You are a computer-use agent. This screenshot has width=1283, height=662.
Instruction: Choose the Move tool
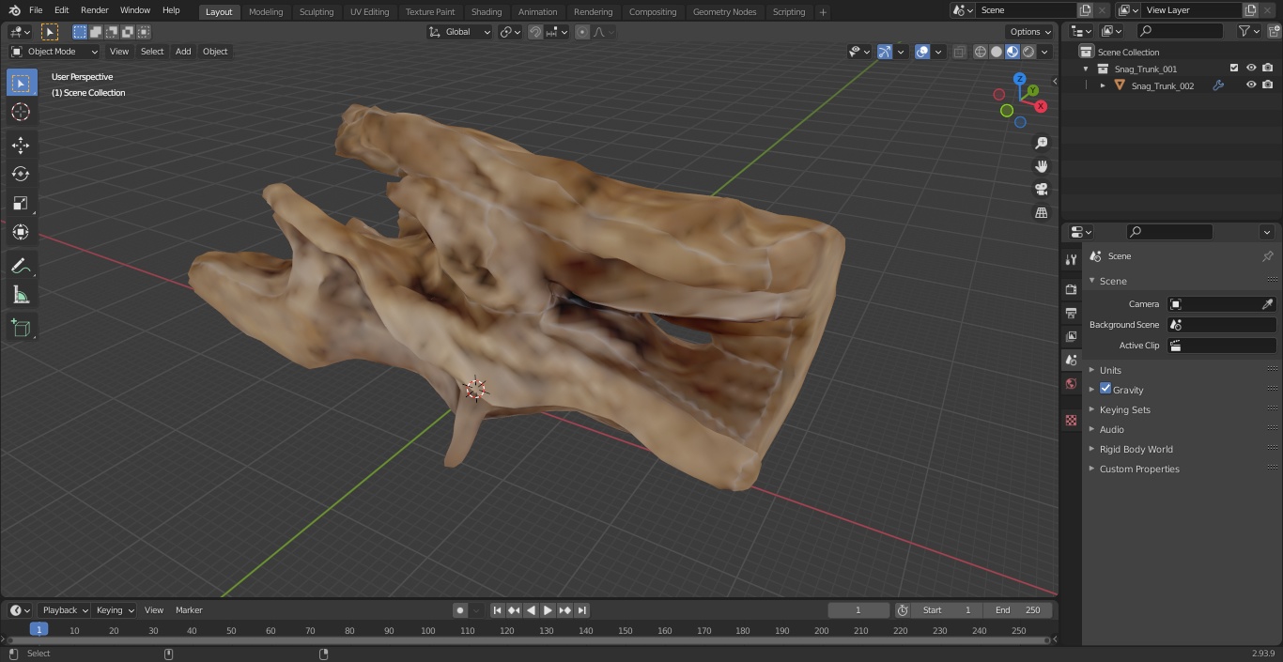pyautogui.click(x=21, y=145)
